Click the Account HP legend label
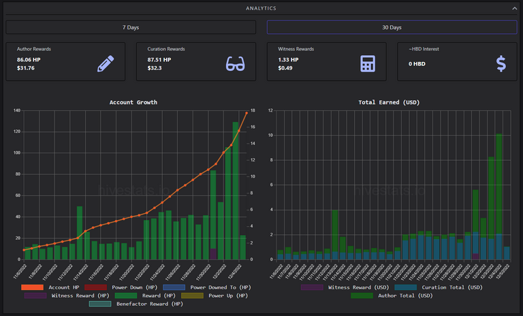This screenshot has height=316, width=523. tap(64, 287)
